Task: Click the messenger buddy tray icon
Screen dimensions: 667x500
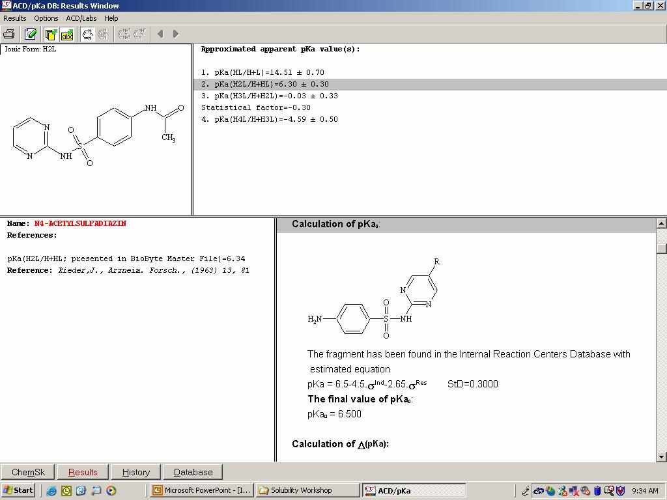Action: click(562, 491)
